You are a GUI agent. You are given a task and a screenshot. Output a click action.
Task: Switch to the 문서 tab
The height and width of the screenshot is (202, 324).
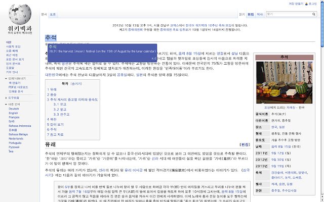44,14
